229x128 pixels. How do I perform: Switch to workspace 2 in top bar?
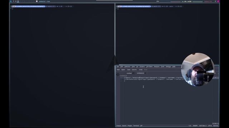tap(16, 1)
